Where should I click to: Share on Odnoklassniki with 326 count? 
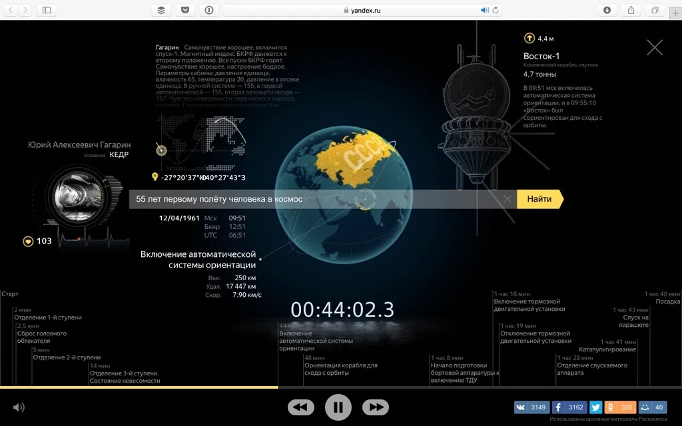(x=620, y=407)
